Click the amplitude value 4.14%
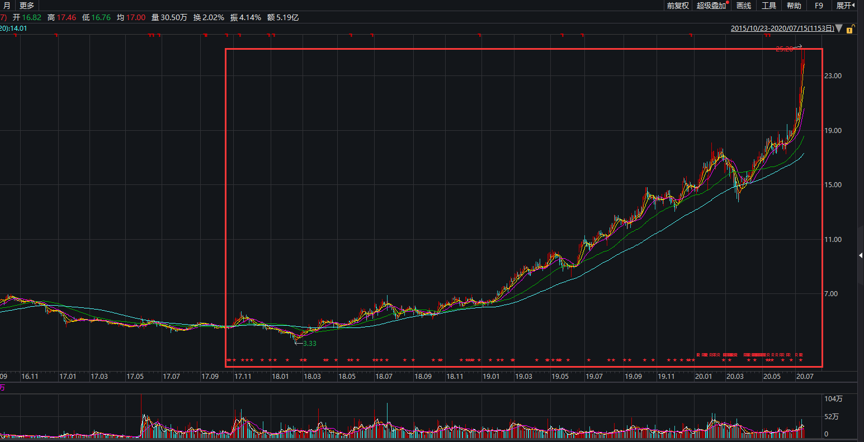Image resolution: width=864 pixels, height=442 pixels. point(250,17)
